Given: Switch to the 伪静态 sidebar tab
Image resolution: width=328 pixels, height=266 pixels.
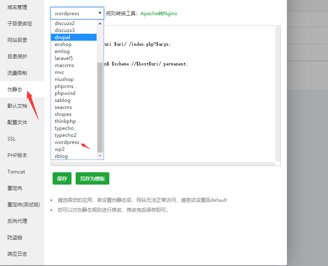Looking at the screenshot, I should pyautogui.click(x=22, y=89).
